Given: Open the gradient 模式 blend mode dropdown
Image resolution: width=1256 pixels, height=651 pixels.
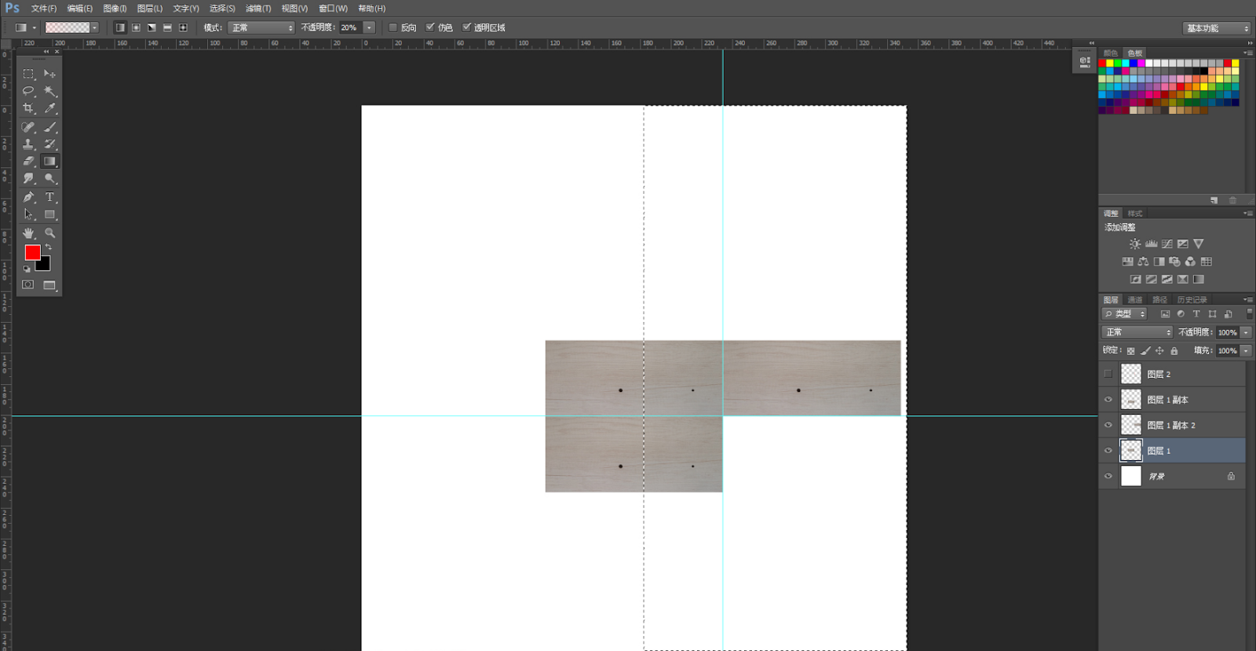Looking at the screenshot, I should [x=261, y=27].
